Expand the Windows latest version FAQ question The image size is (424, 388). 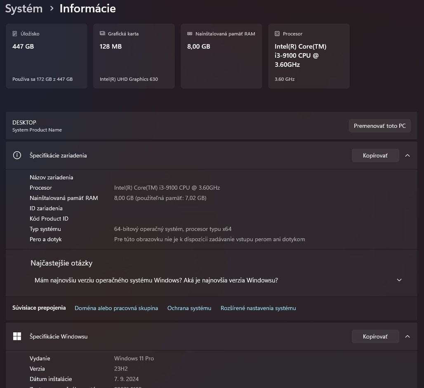(x=399, y=280)
